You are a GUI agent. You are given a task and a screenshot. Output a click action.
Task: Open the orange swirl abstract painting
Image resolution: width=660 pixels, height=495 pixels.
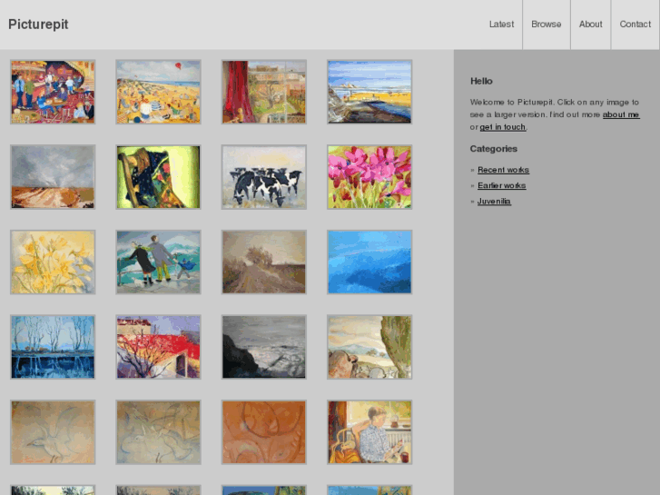pos(264,432)
